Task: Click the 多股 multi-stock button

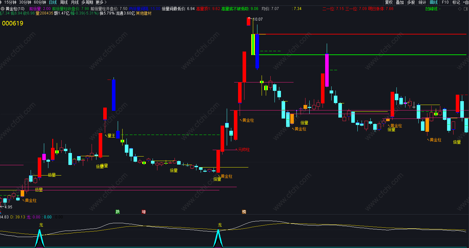Action: [411, 2]
